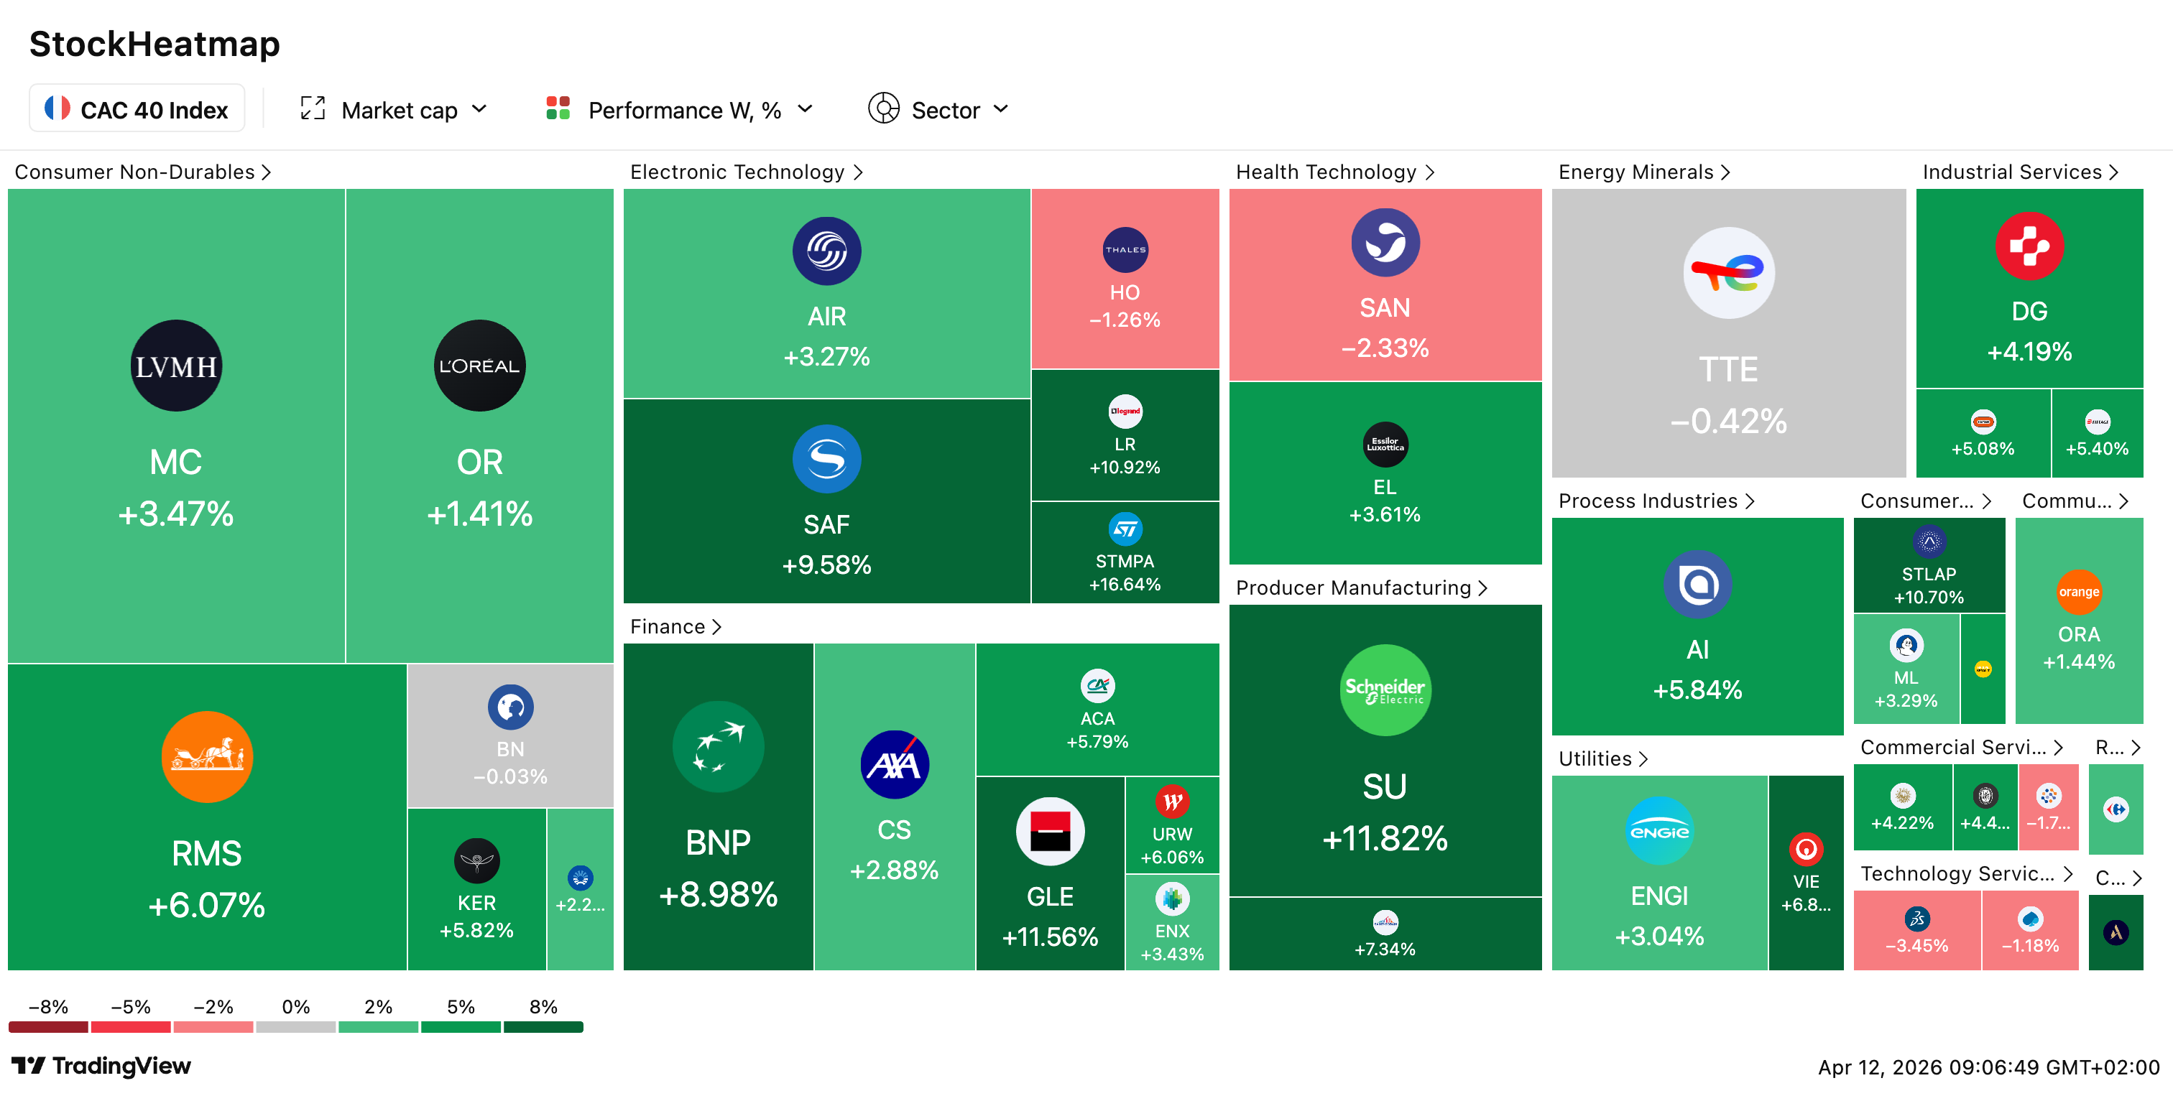Click the TotalEnergies logo on TTE tile
Viewport: 2173px width, 1096px height.
1728,272
